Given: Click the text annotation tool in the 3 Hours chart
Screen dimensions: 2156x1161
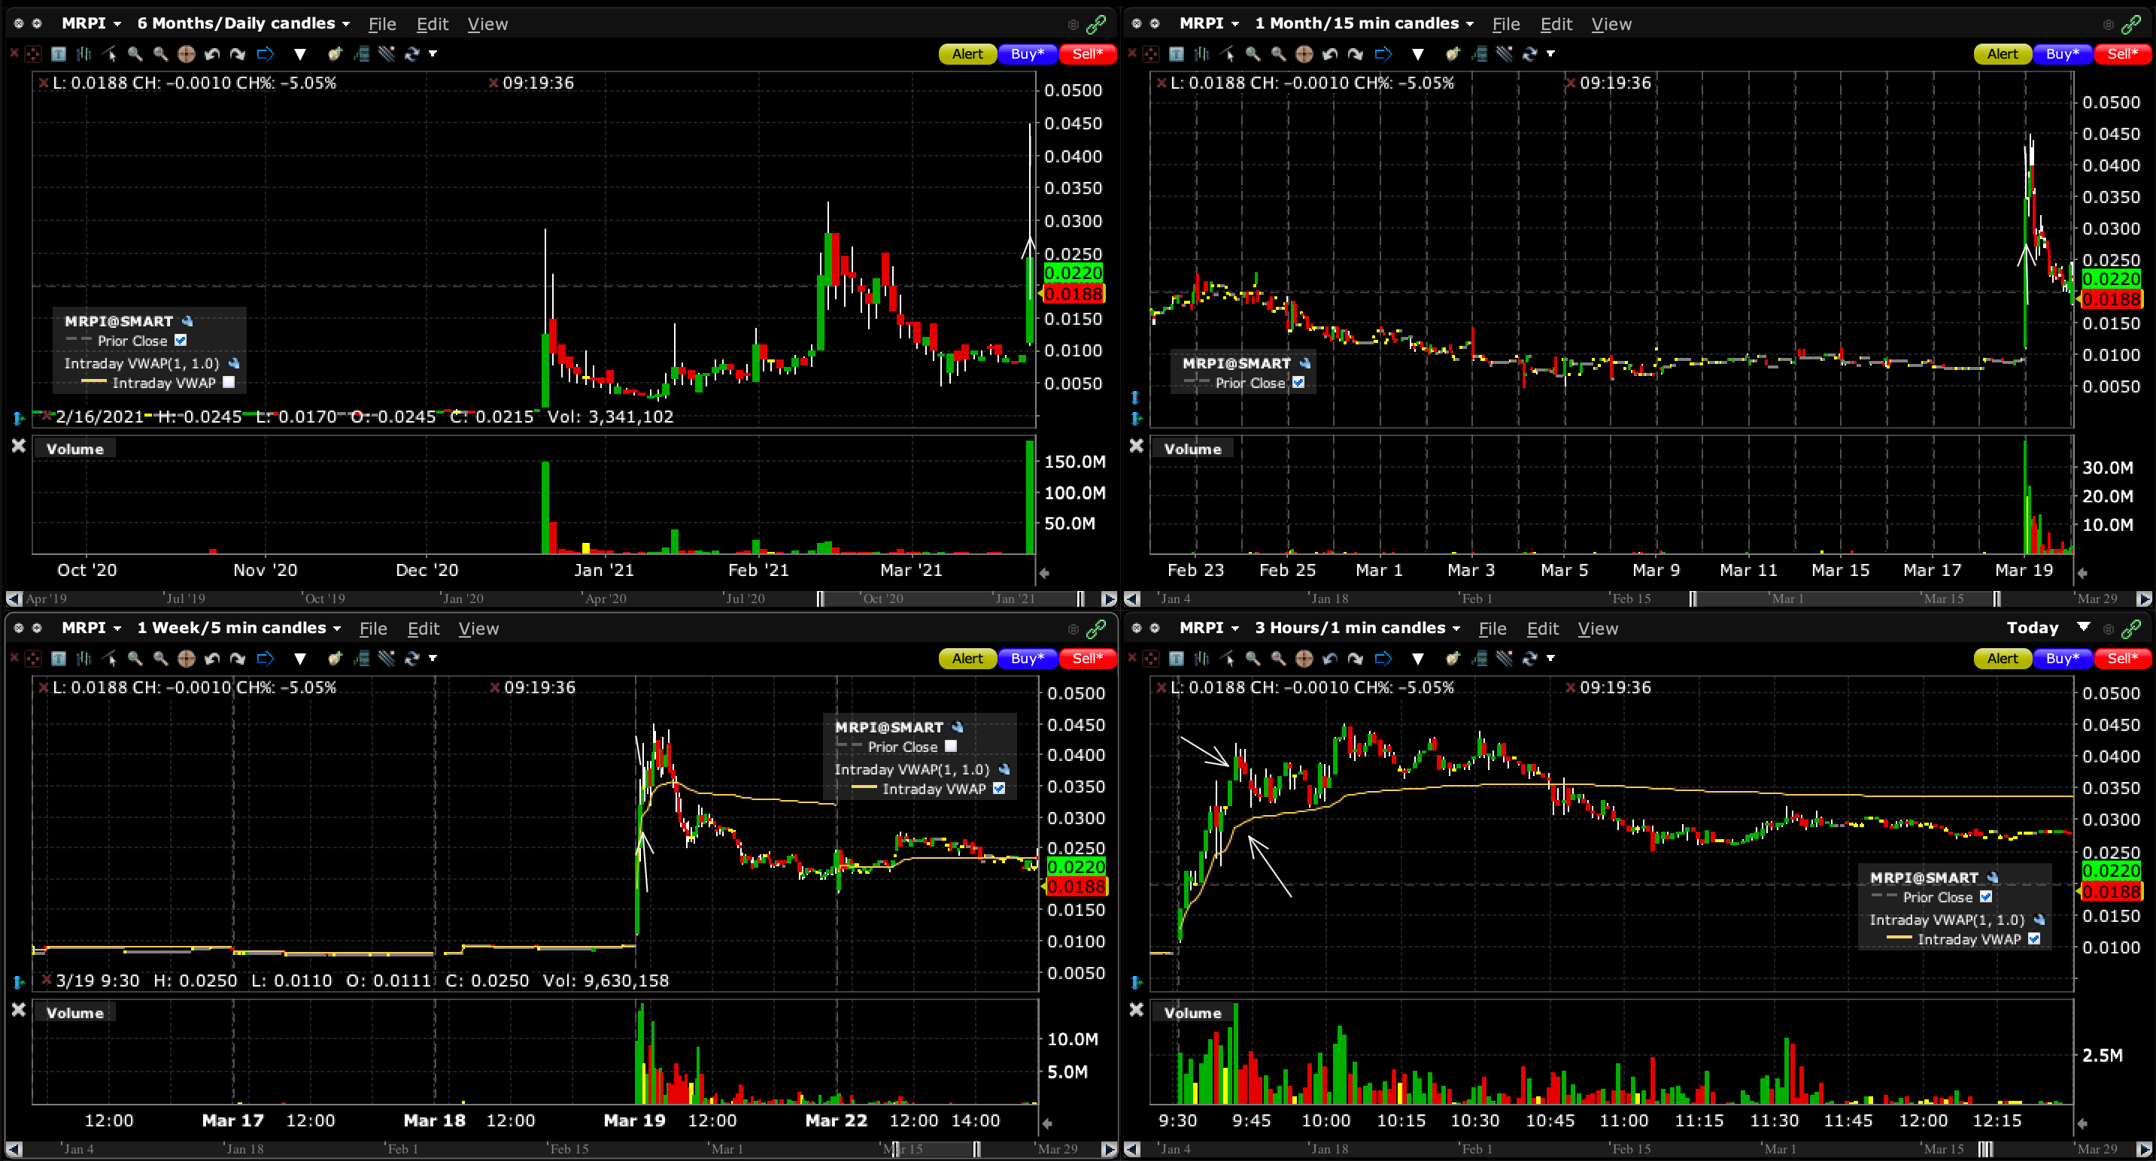Looking at the screenshot, I should point(1176,659).
